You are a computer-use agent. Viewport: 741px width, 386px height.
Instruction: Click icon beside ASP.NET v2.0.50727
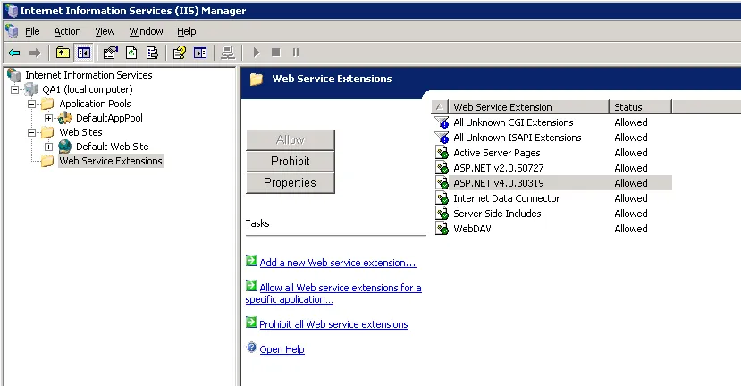point(442,168)
